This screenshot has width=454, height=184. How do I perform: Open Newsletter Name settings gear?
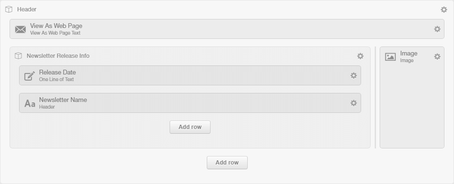(x=353, y=103)
